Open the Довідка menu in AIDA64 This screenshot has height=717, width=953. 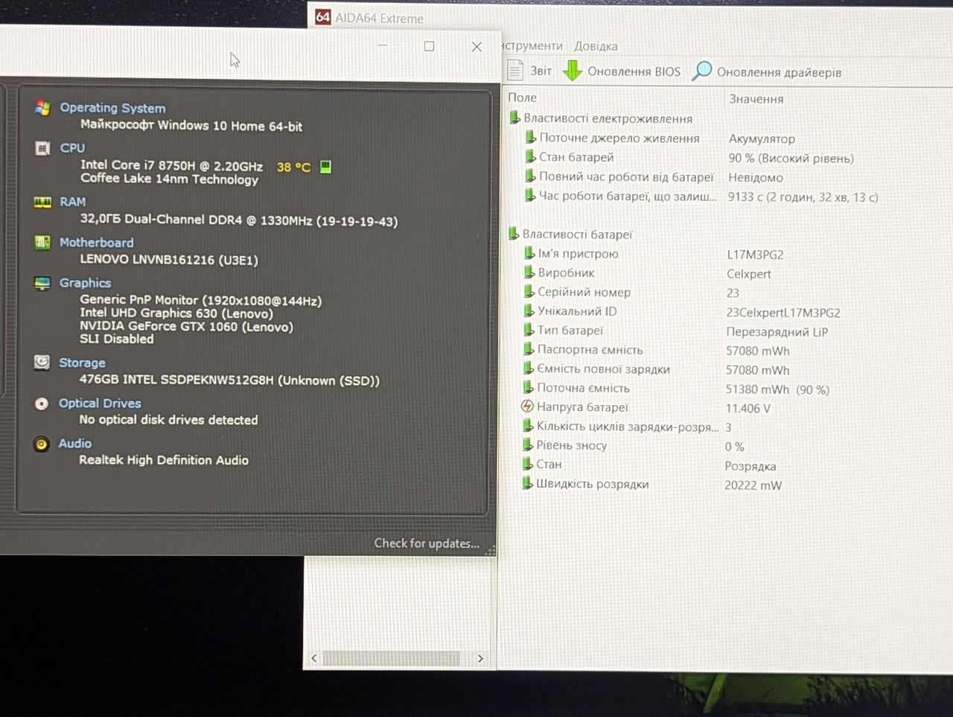coord(596,46)
